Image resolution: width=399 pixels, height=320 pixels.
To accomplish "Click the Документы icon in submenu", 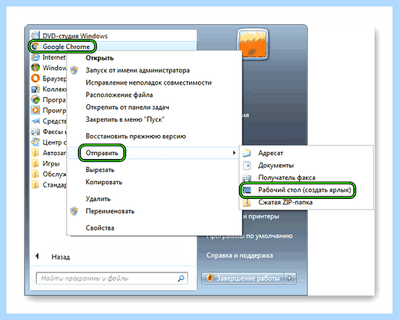I will click(x=247, y=165).
